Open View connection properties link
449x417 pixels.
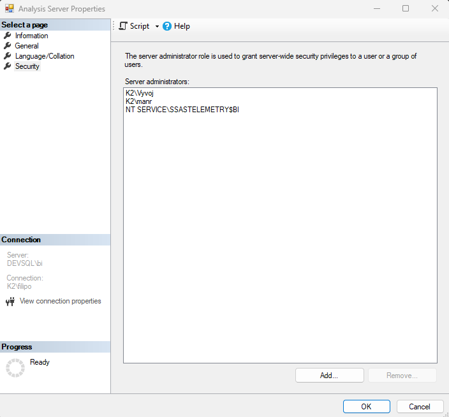(60, 301)
